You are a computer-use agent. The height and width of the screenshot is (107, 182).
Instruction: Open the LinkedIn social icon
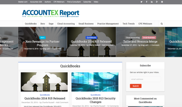point(152,2)
